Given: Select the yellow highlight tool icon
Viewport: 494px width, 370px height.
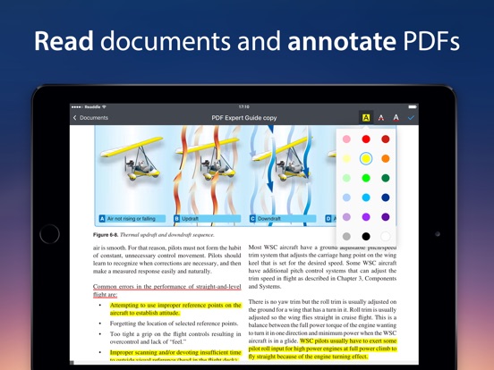Looking at the screenshot, I should click(366, 118).
